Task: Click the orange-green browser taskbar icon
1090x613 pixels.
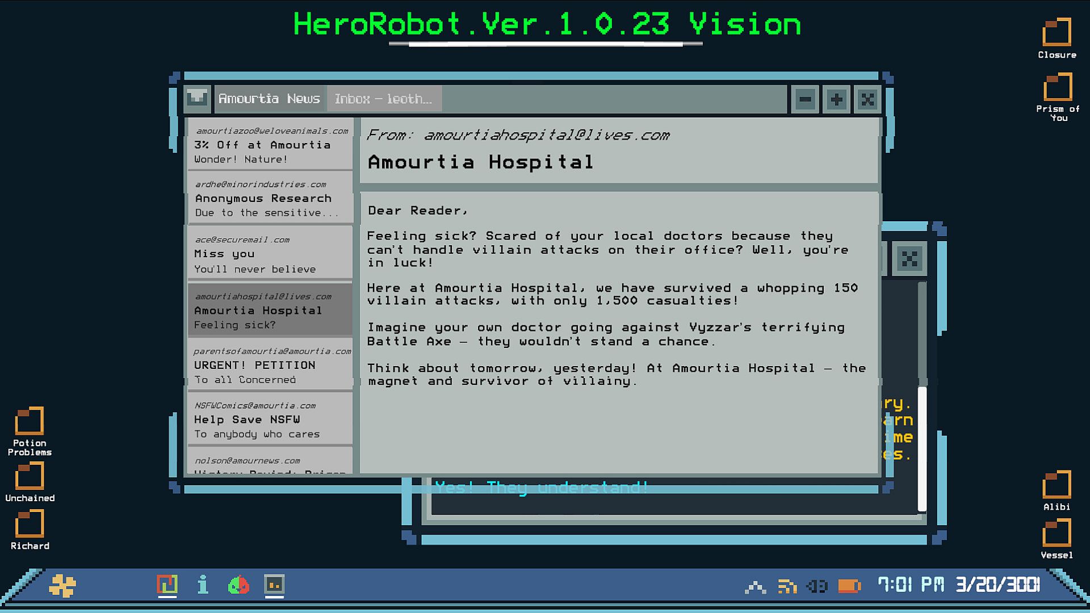Action: click(167, 585)
